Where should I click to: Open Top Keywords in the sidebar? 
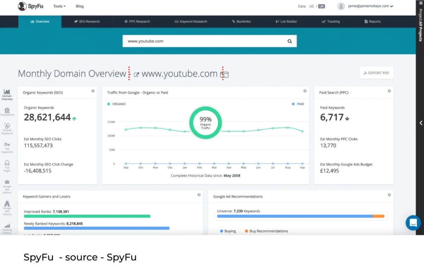tap(7, 148)
